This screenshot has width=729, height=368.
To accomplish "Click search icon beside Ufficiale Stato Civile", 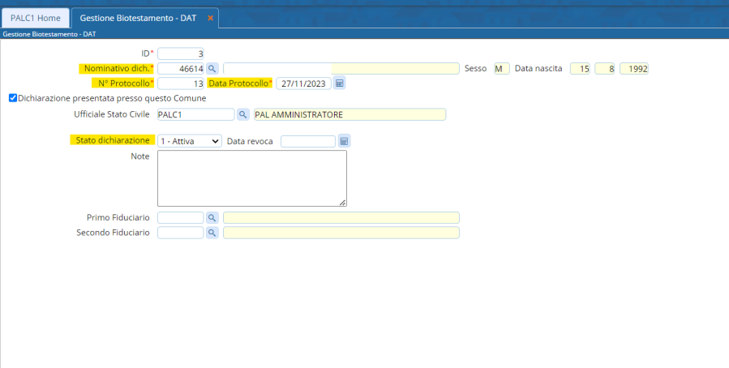I will (242, 114).
